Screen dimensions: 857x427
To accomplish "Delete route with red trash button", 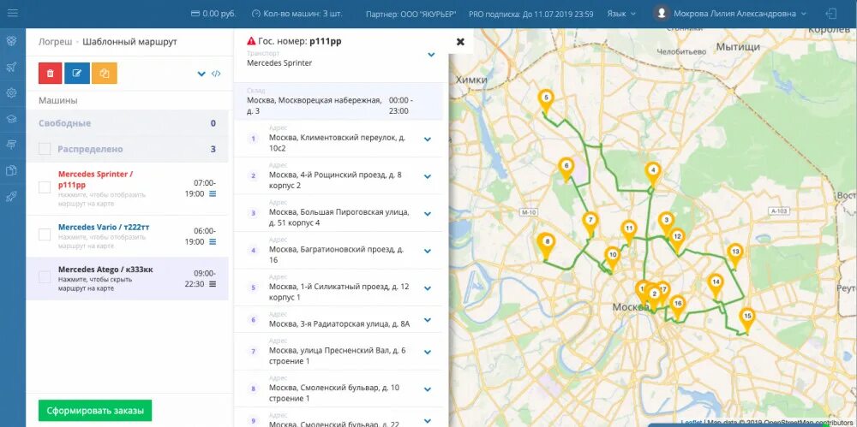I will pyautogui.click(x=51, y=74).
